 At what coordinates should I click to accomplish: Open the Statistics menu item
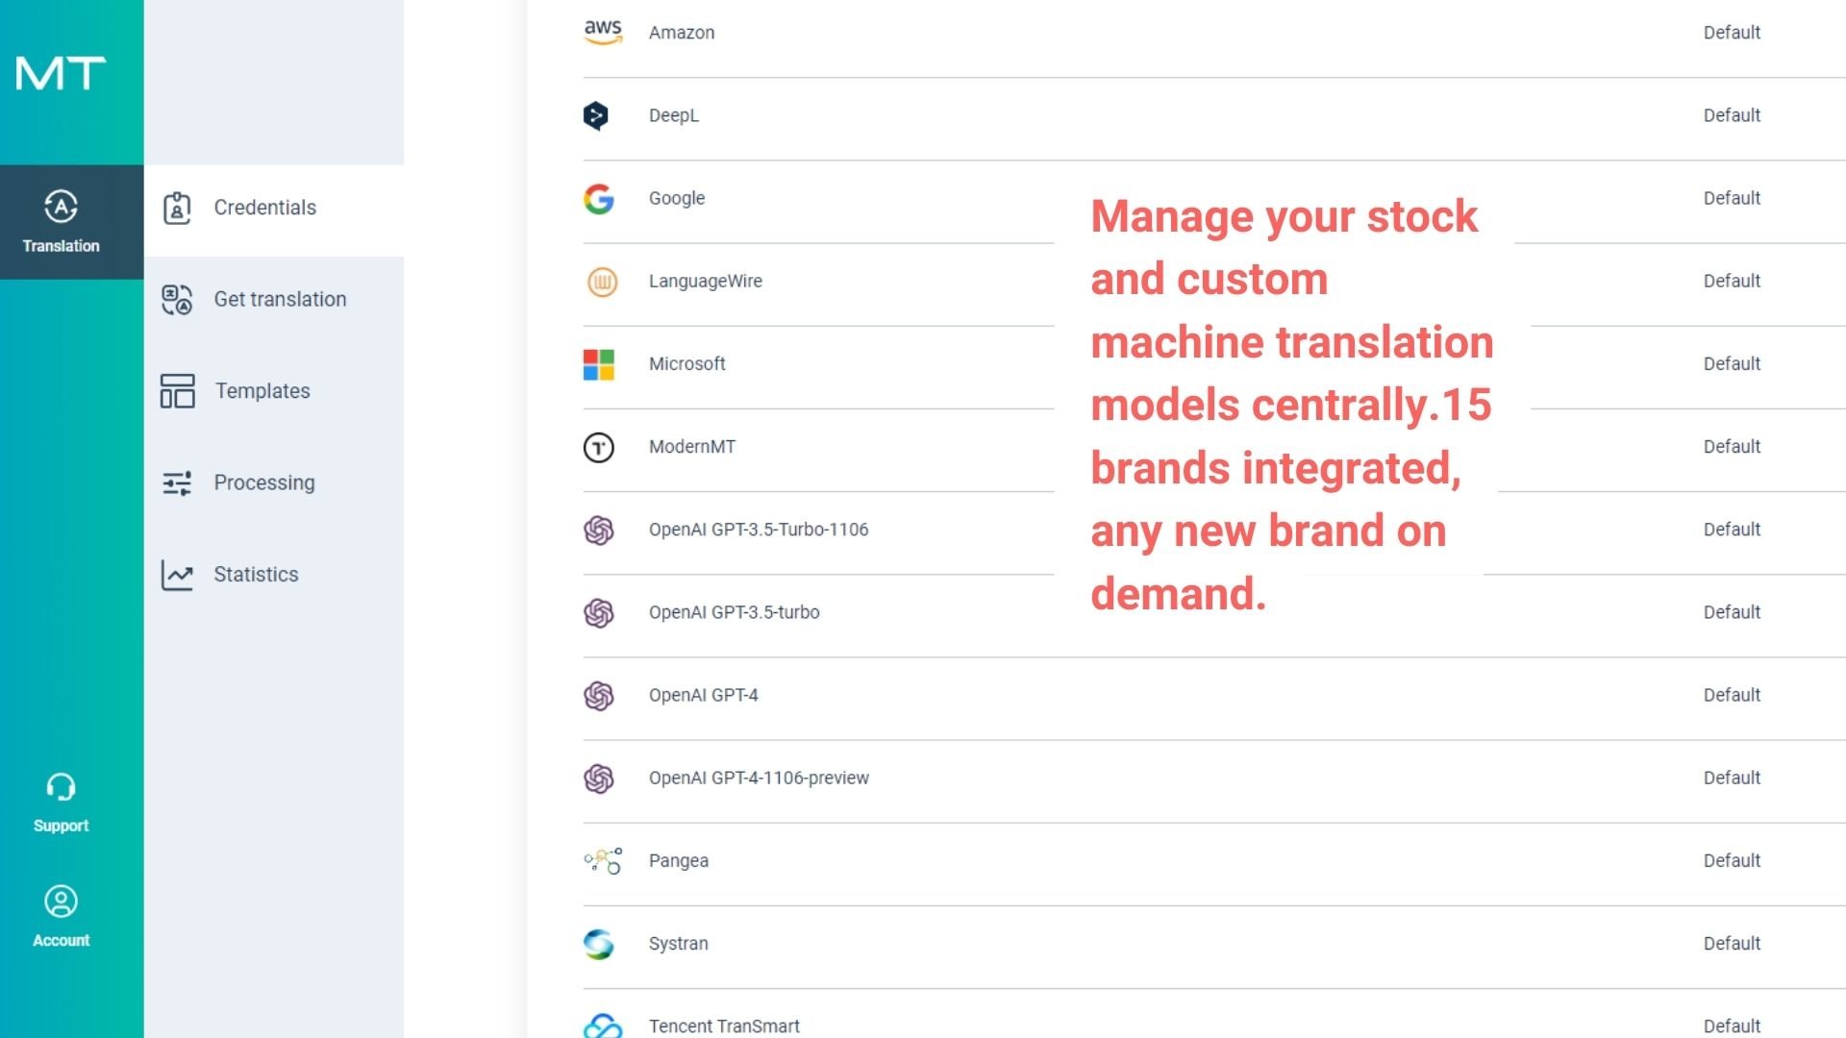click(x=256, y=575)
